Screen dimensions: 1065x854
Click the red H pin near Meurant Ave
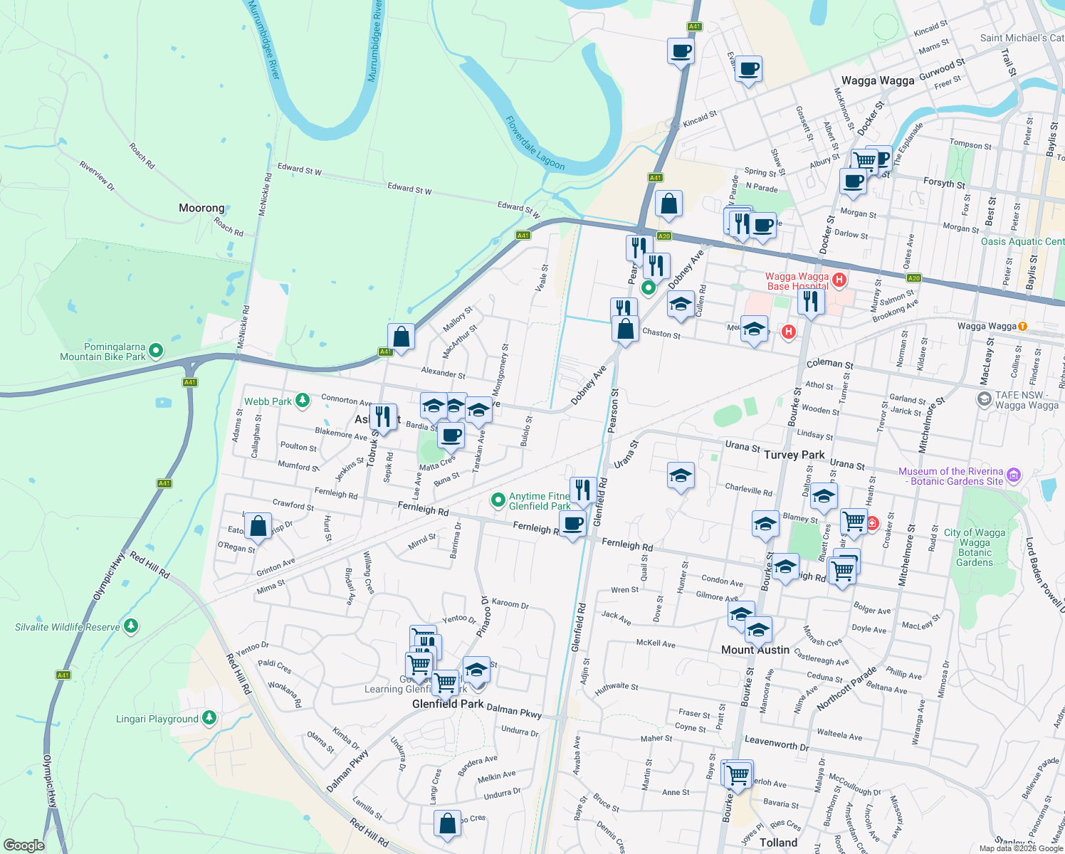[788, 332]
